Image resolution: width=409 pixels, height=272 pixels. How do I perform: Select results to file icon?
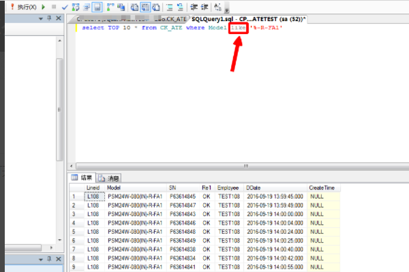tap(156, 7)
